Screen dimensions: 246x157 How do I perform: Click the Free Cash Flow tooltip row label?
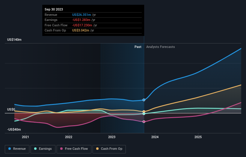pyautogui.click(x=56, y=25)
